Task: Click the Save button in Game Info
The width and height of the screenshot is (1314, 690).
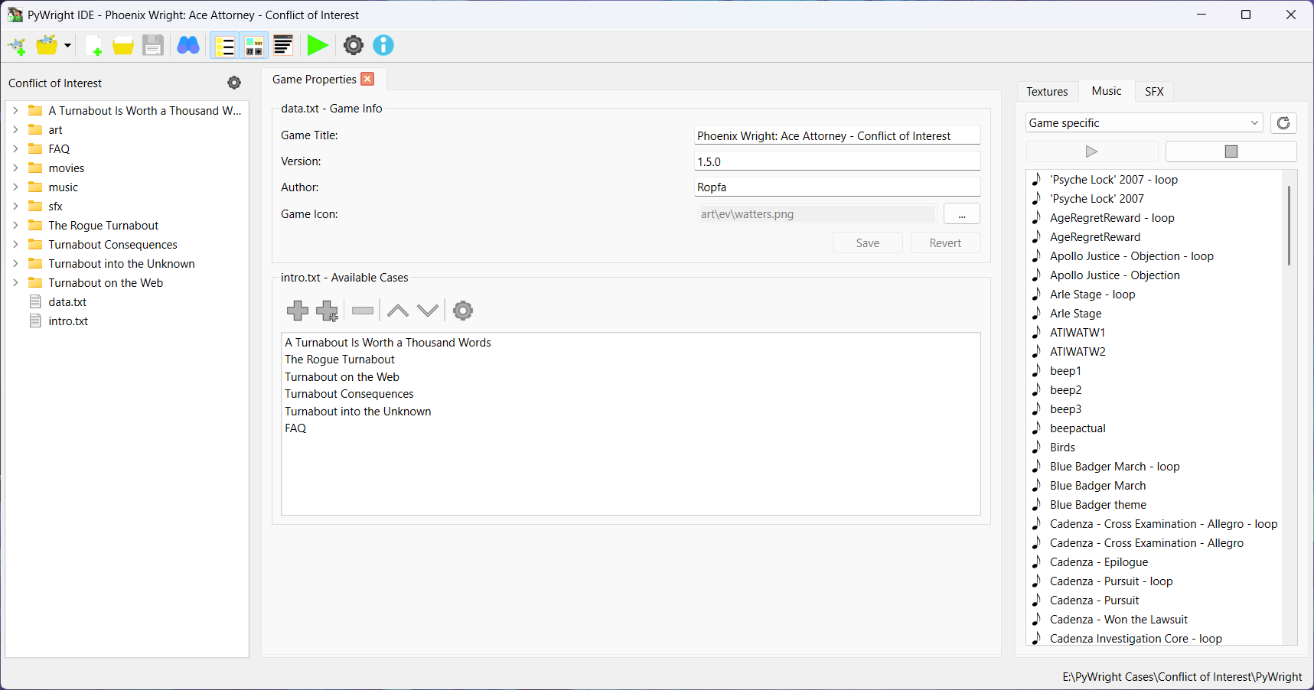Action: coord(868,243)
